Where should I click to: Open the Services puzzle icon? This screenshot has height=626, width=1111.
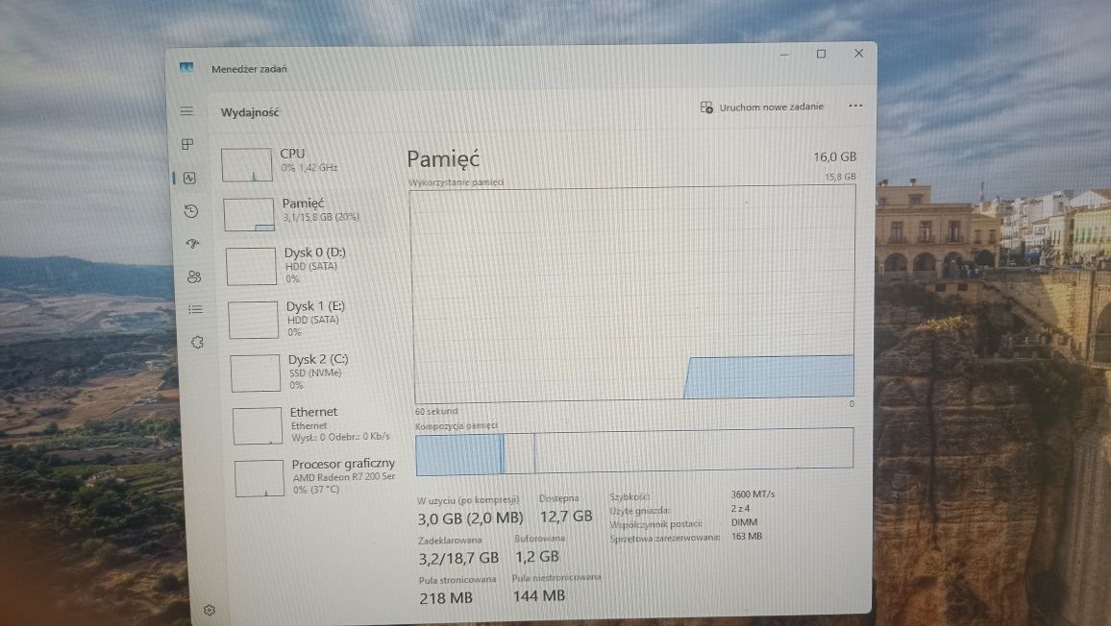(x=198, y=342)
